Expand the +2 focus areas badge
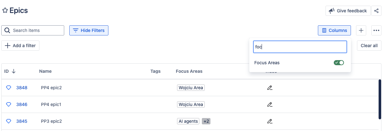 pos(206,121)
